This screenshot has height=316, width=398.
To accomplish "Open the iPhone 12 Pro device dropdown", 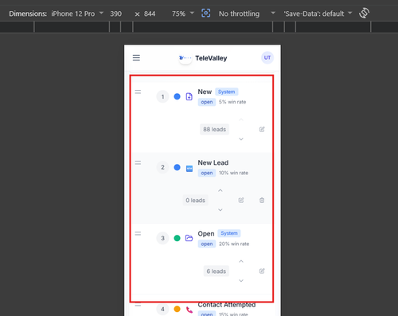I will [x=77, y=14].
